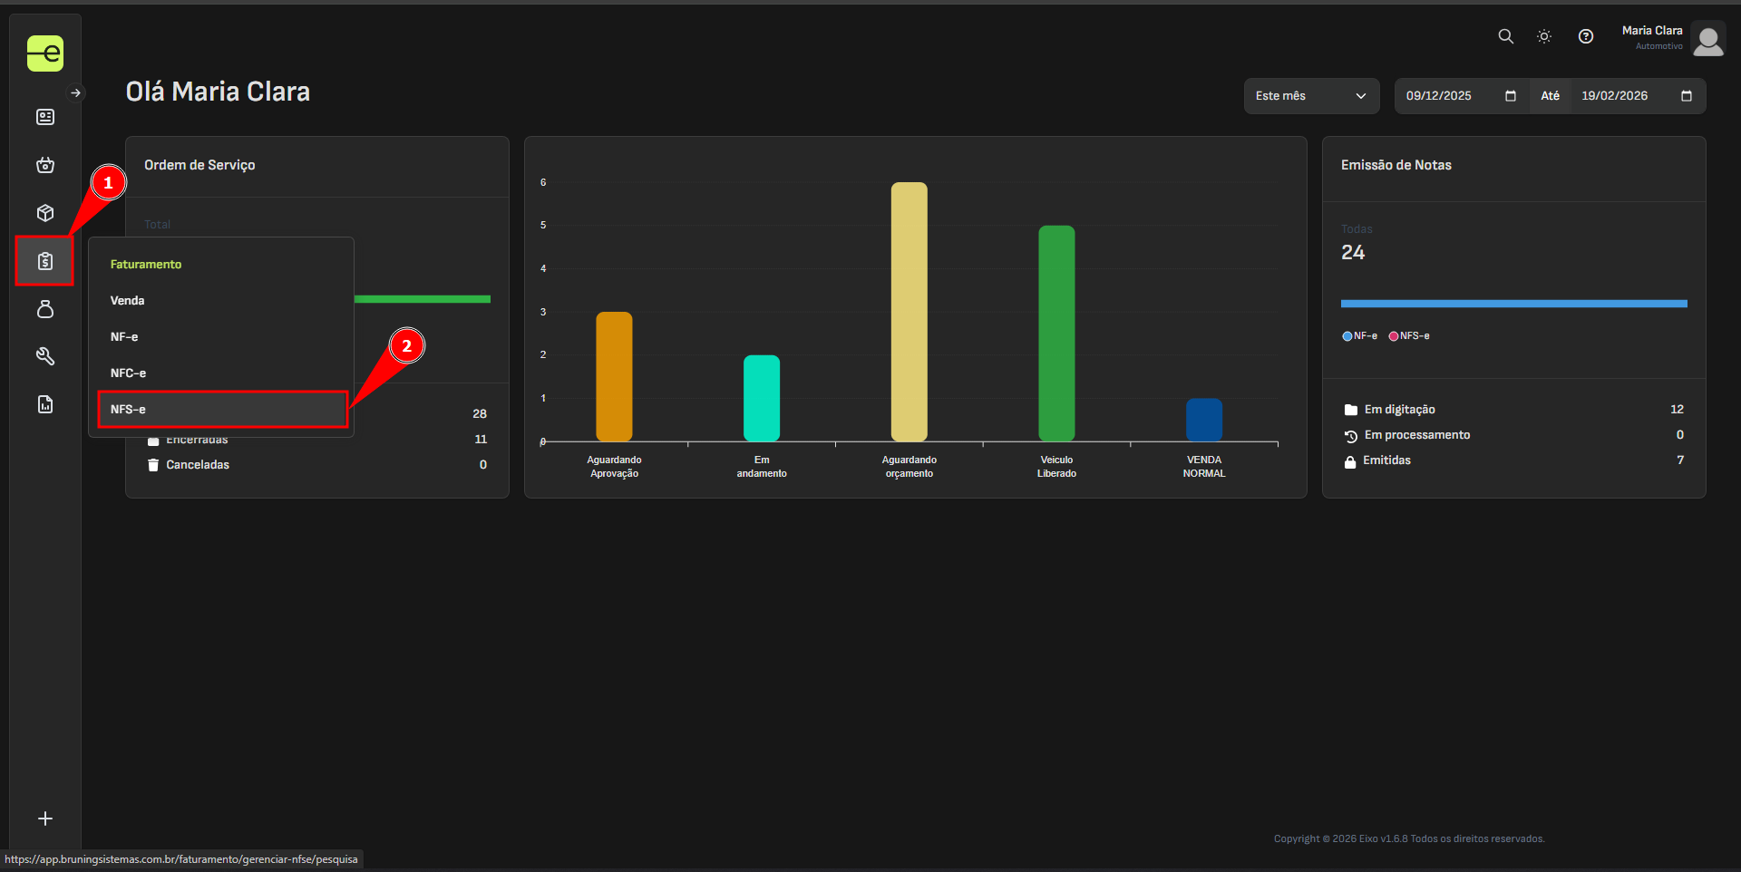Screen dimensions: 1741x872
Task: Open the product box sidebar icon
Action: pos(45,213)
